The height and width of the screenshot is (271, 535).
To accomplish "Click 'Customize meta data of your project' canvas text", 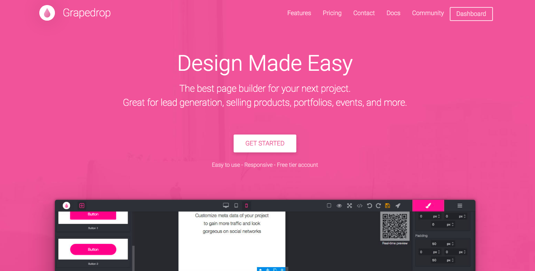I will tap(232, 215).
